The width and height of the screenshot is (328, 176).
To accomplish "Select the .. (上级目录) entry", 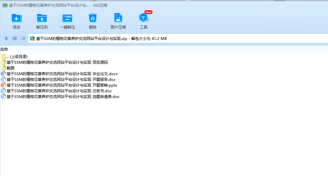I will coord(17,56).
